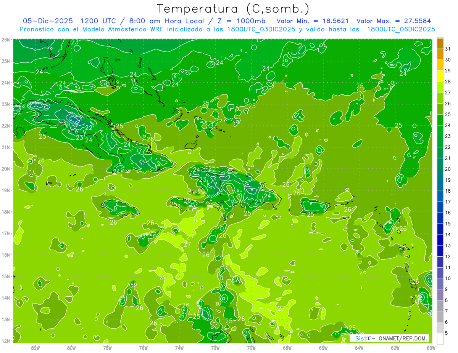Click the color legend label "29"
The image size is (458, 353).
tap(448, 70)
